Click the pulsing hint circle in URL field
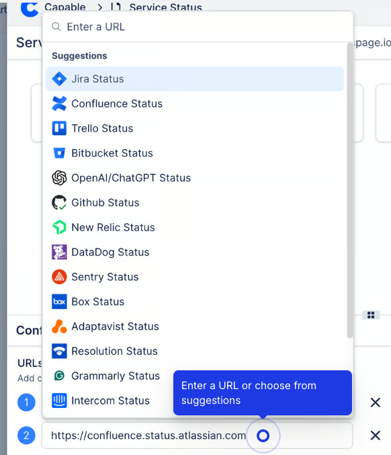Viewport: 391px width, 455px height. 263,436
